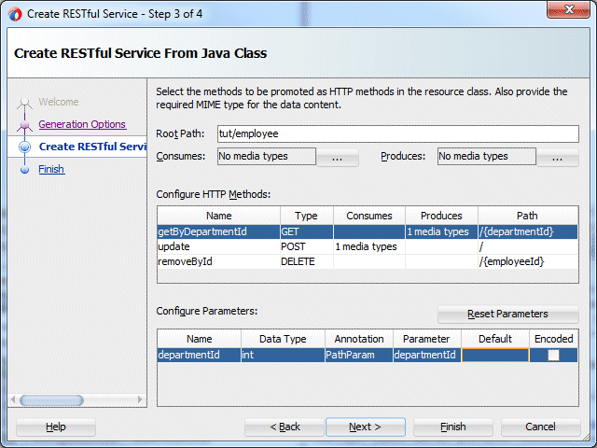The image size is (597, 448).
Task: Click the Cancel button
Action: point(541,427)
